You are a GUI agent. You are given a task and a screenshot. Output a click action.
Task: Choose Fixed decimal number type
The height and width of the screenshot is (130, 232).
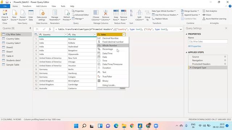[x=113, y=42]
